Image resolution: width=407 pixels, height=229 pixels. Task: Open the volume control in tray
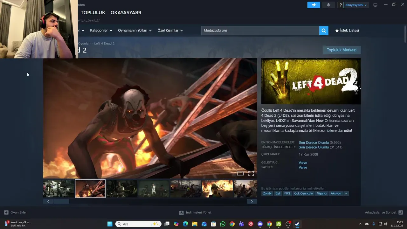coord(386,224)
